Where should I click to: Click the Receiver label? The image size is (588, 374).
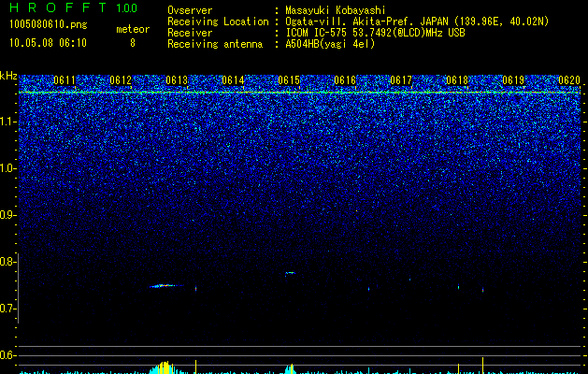point(190,33)
